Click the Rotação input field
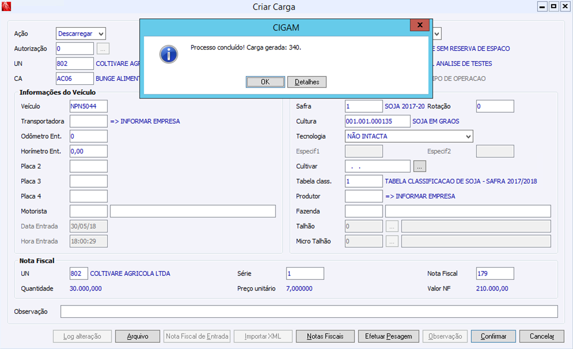The image size is (573, 349). (495, 106)
